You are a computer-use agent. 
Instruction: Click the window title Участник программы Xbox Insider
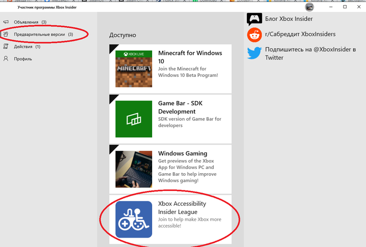47,7
